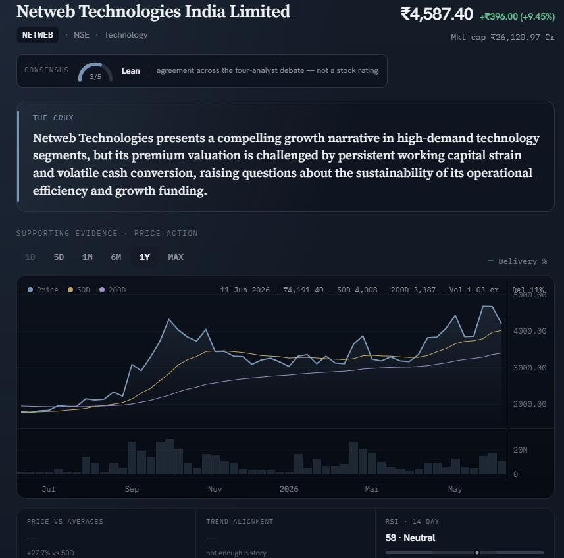This screenshot has height=558, width=564.
Task: Click the NETWEB ticker badge
Action: pyautogui.click(x=38, y=35)
